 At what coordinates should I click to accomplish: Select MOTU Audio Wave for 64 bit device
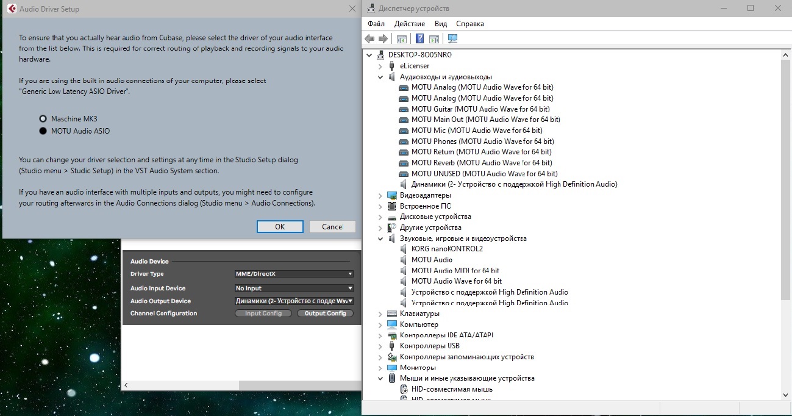pos(457,281)
